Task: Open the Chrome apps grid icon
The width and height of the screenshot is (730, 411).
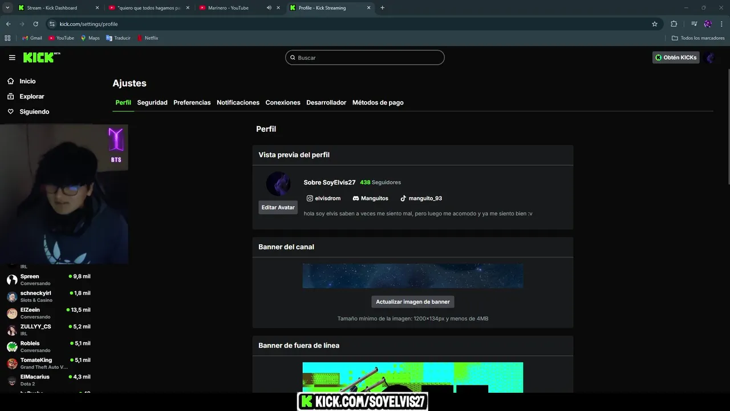Action: tap(7, 38)
